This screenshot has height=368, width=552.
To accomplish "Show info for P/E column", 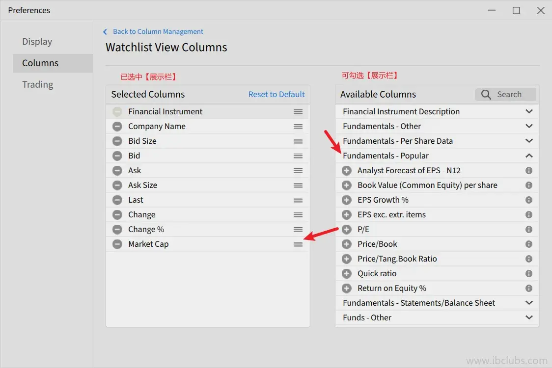I will [x=529, y=229].
